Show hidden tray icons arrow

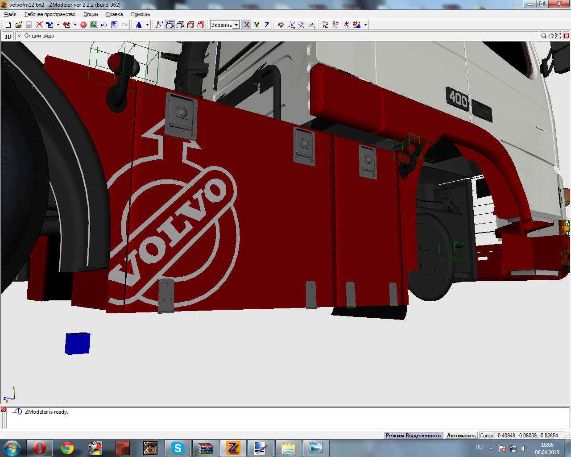coord(492,449)
